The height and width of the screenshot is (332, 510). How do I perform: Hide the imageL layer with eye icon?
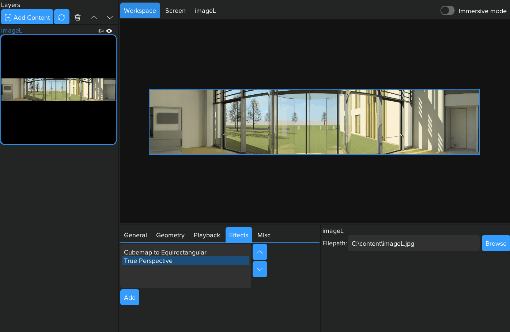tap(109, 31)
